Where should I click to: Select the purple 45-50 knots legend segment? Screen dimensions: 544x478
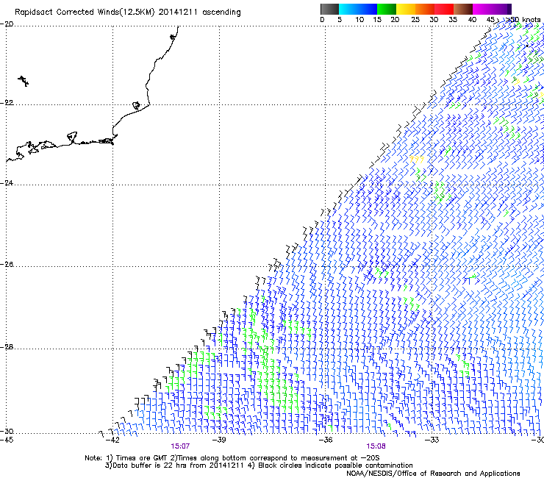tap(501, 9)
